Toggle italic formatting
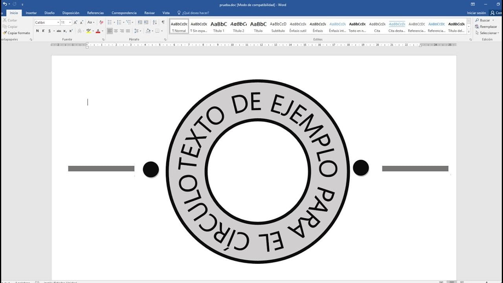Screen dimensions: 503x283 point(43,31)
